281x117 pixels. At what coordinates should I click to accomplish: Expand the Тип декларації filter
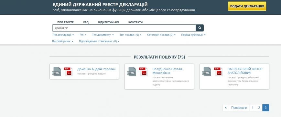(x=63, y=35)
